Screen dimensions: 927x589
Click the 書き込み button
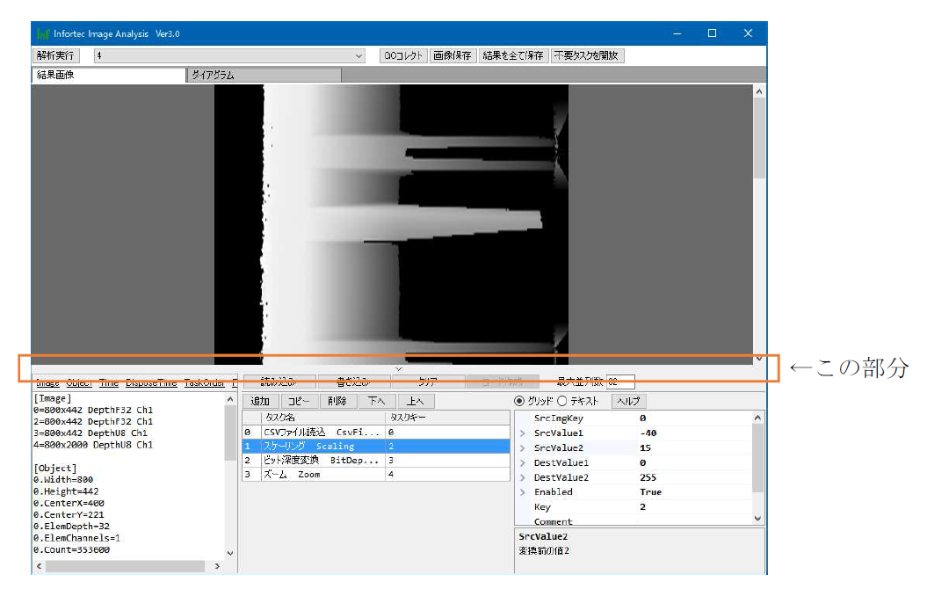353,382
